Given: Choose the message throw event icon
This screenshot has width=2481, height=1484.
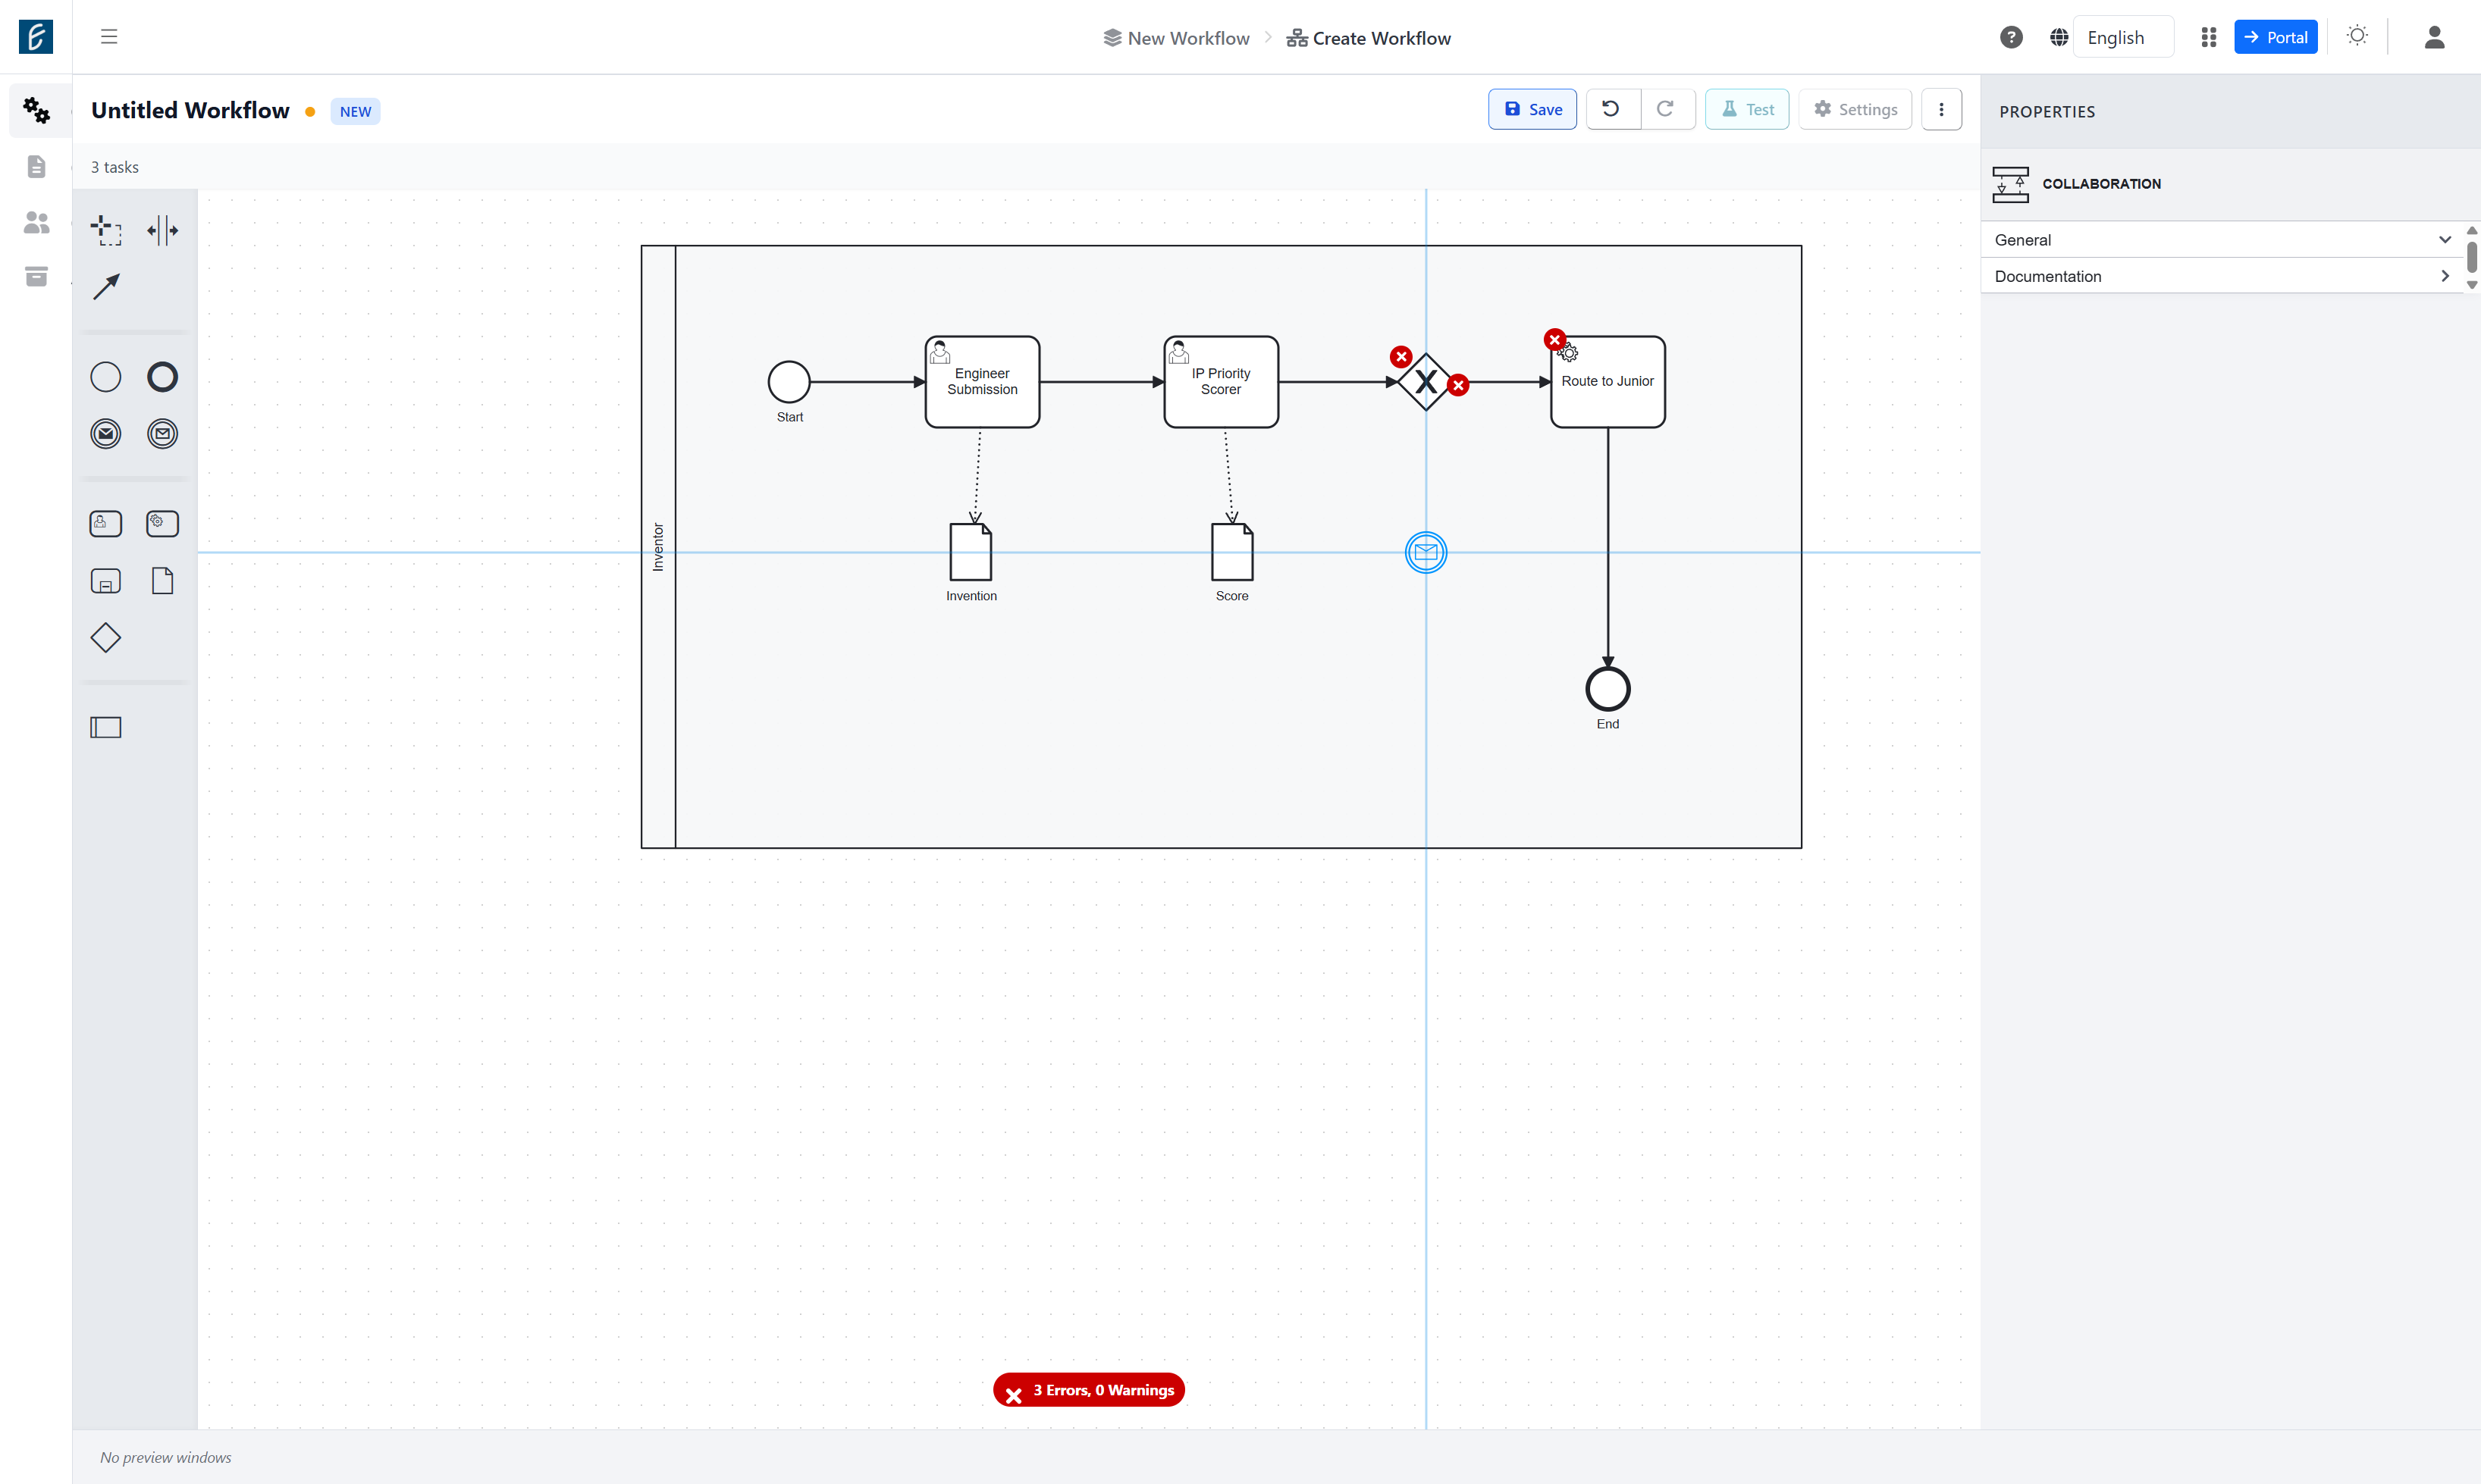Looking at the screenshot, I should pos(105,434).
